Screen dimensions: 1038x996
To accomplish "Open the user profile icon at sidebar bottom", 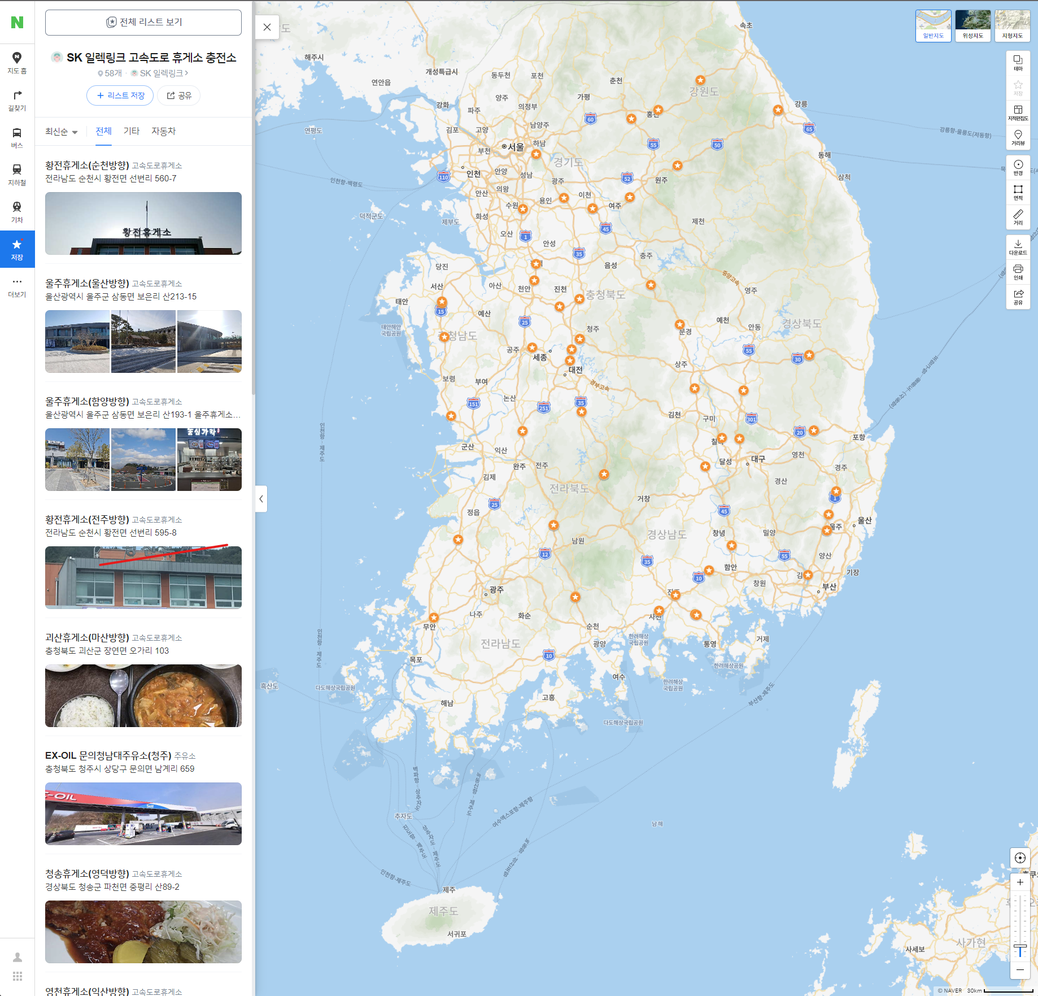I will coord(18,956).
